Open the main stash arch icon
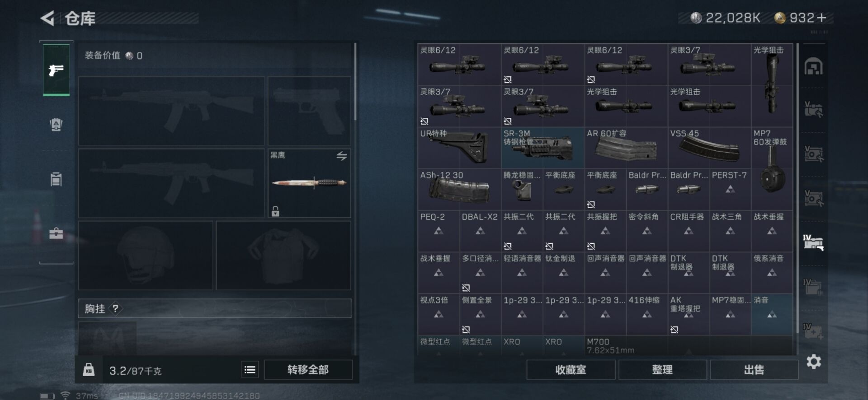The width and height of the screenshot is (868, 400). coord(814,67)
